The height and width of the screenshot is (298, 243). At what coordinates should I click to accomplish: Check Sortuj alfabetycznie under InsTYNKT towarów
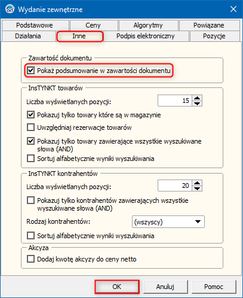(x=30, y=159)
